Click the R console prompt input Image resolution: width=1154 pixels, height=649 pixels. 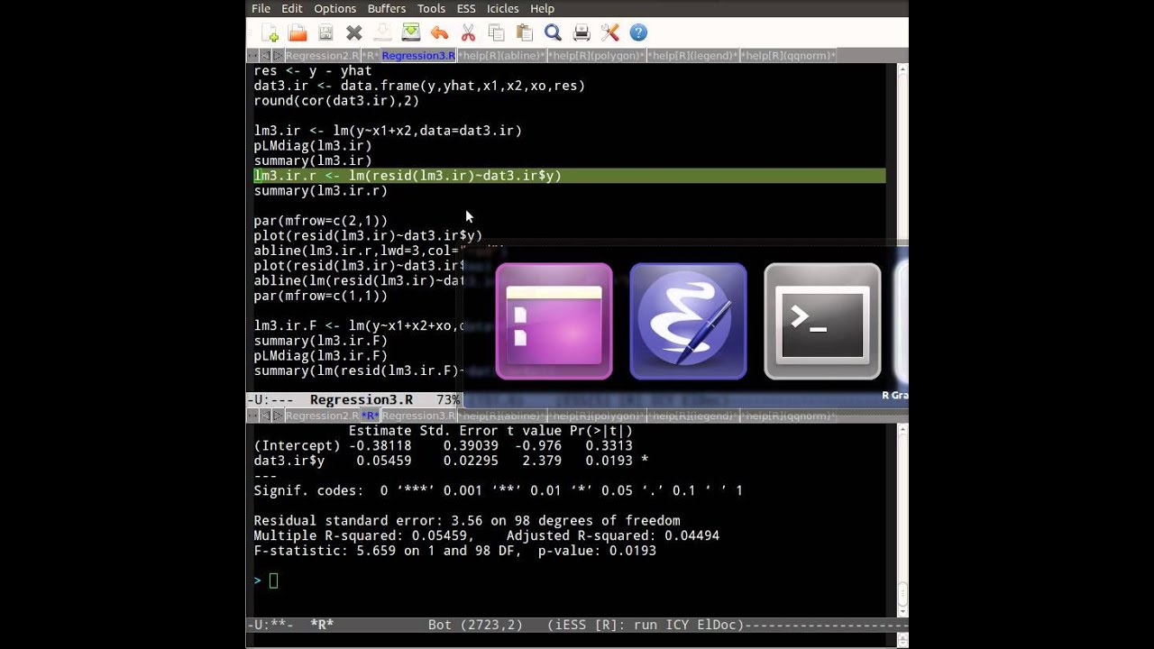pyautogui.click(x=273, y=581)
